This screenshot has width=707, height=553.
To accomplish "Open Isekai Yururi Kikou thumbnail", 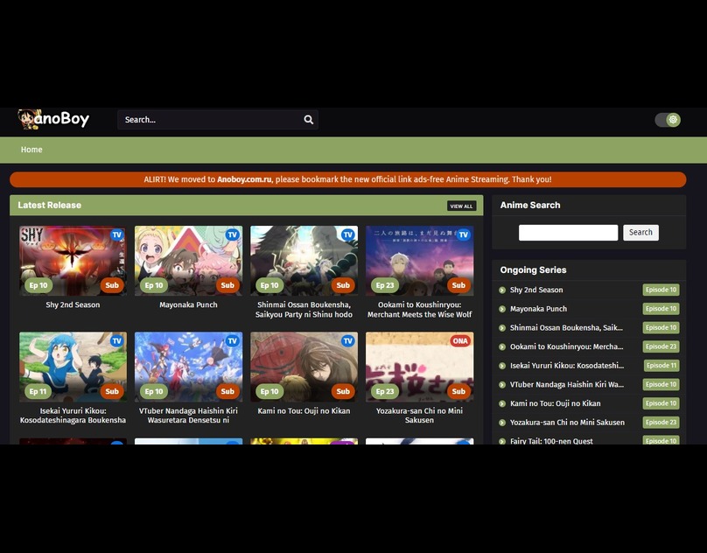I will 73,367.
